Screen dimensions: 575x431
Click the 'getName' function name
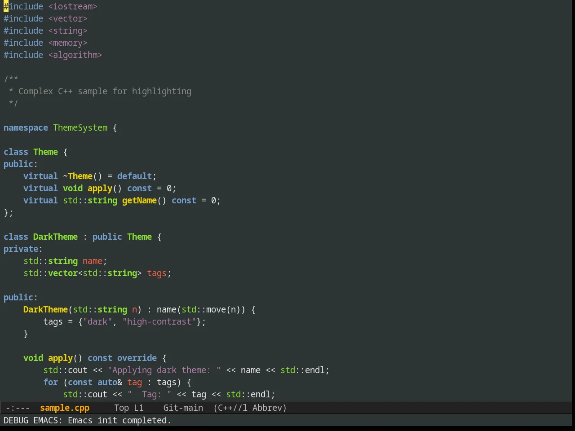point(139,200)
